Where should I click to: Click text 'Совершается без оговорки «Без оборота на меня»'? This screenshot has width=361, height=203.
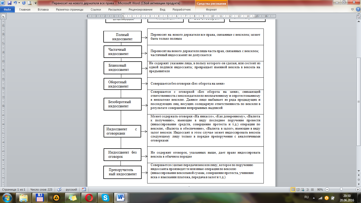click(x=188, y=84)
